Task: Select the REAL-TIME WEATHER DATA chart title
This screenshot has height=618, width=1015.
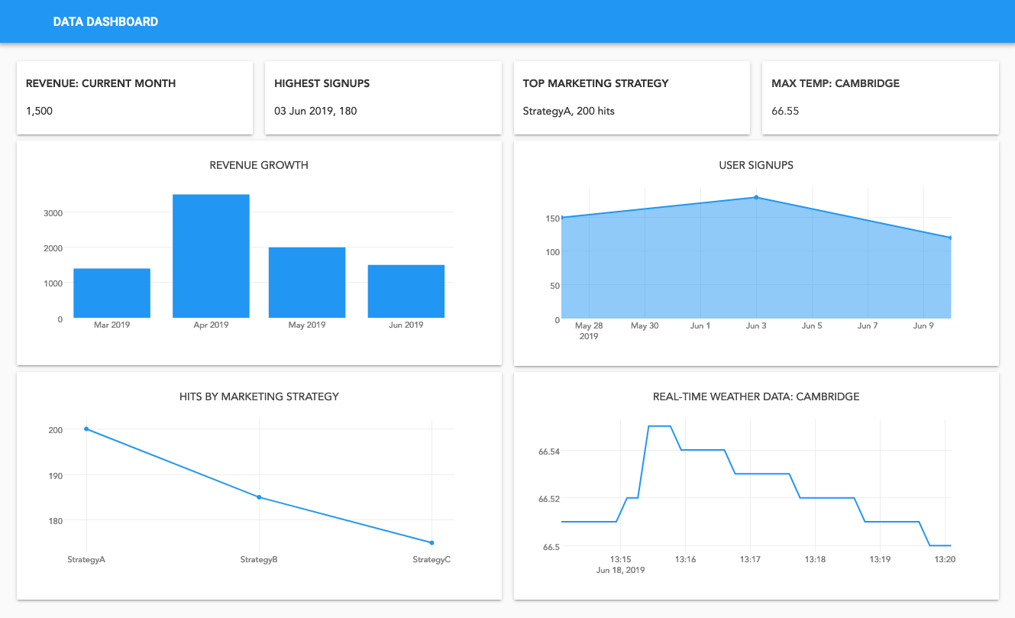Action: (x=756, y=396)
